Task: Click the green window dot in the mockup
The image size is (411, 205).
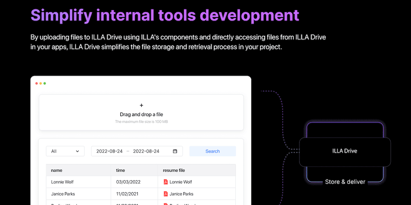Action: [45, 83]
